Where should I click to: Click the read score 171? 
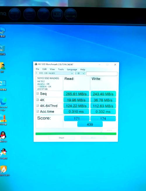pos(77,118)
